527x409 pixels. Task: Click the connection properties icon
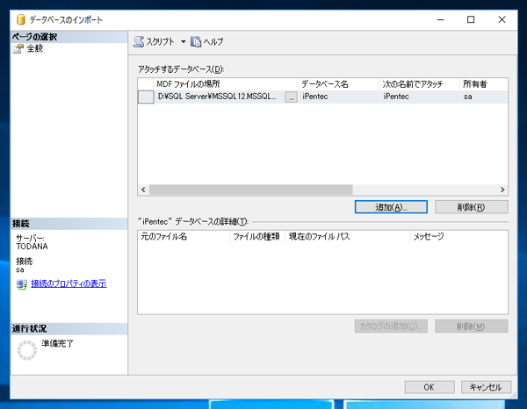22,284
